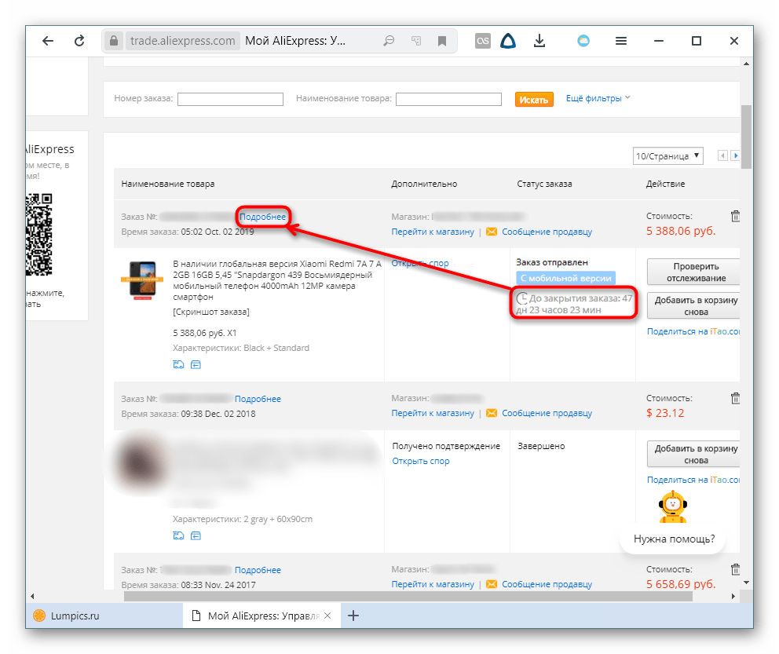Viewport: 779px width, 654px height.
Task: Click the С мобильной версии badge
Action: point(565,278)
